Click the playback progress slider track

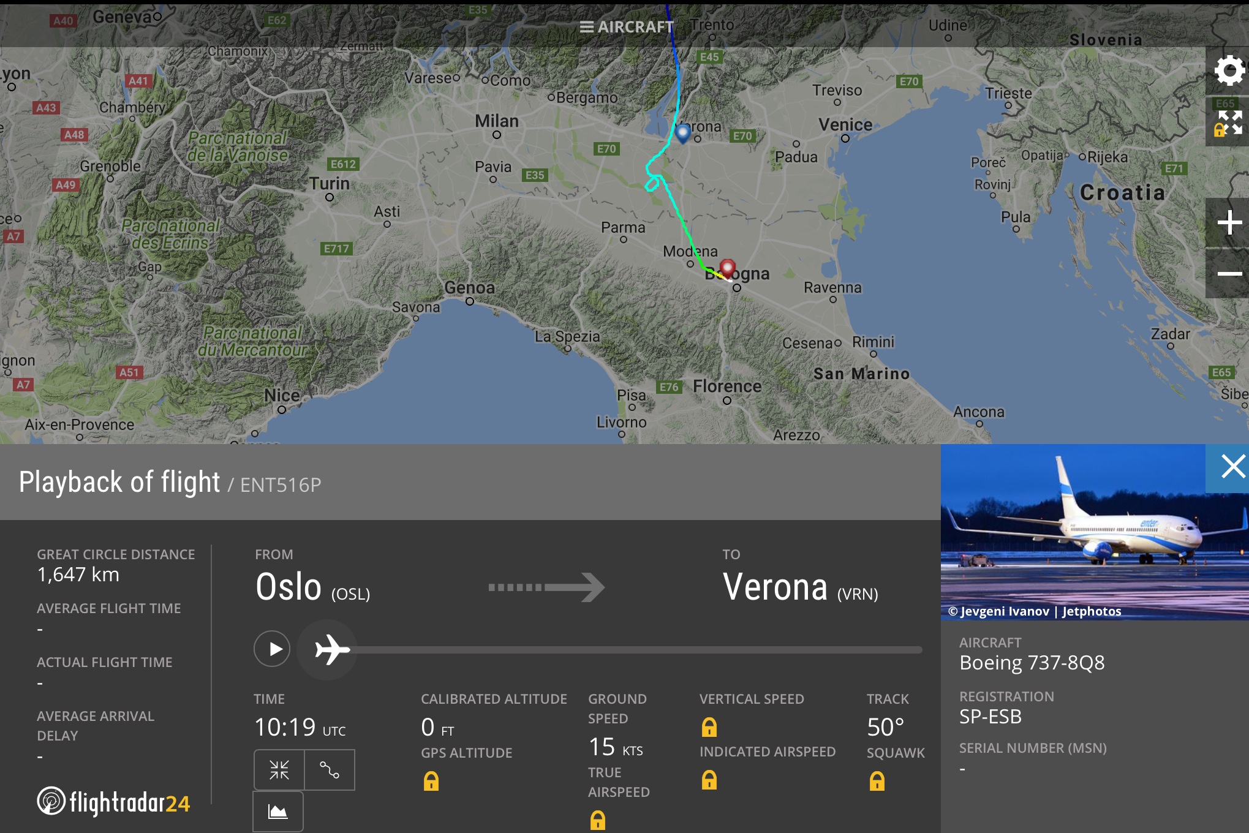pos(637,649)
